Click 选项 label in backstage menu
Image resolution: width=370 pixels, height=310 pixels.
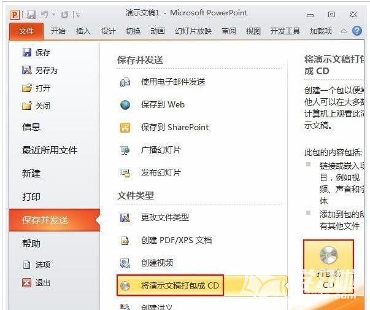coord(43,265)
